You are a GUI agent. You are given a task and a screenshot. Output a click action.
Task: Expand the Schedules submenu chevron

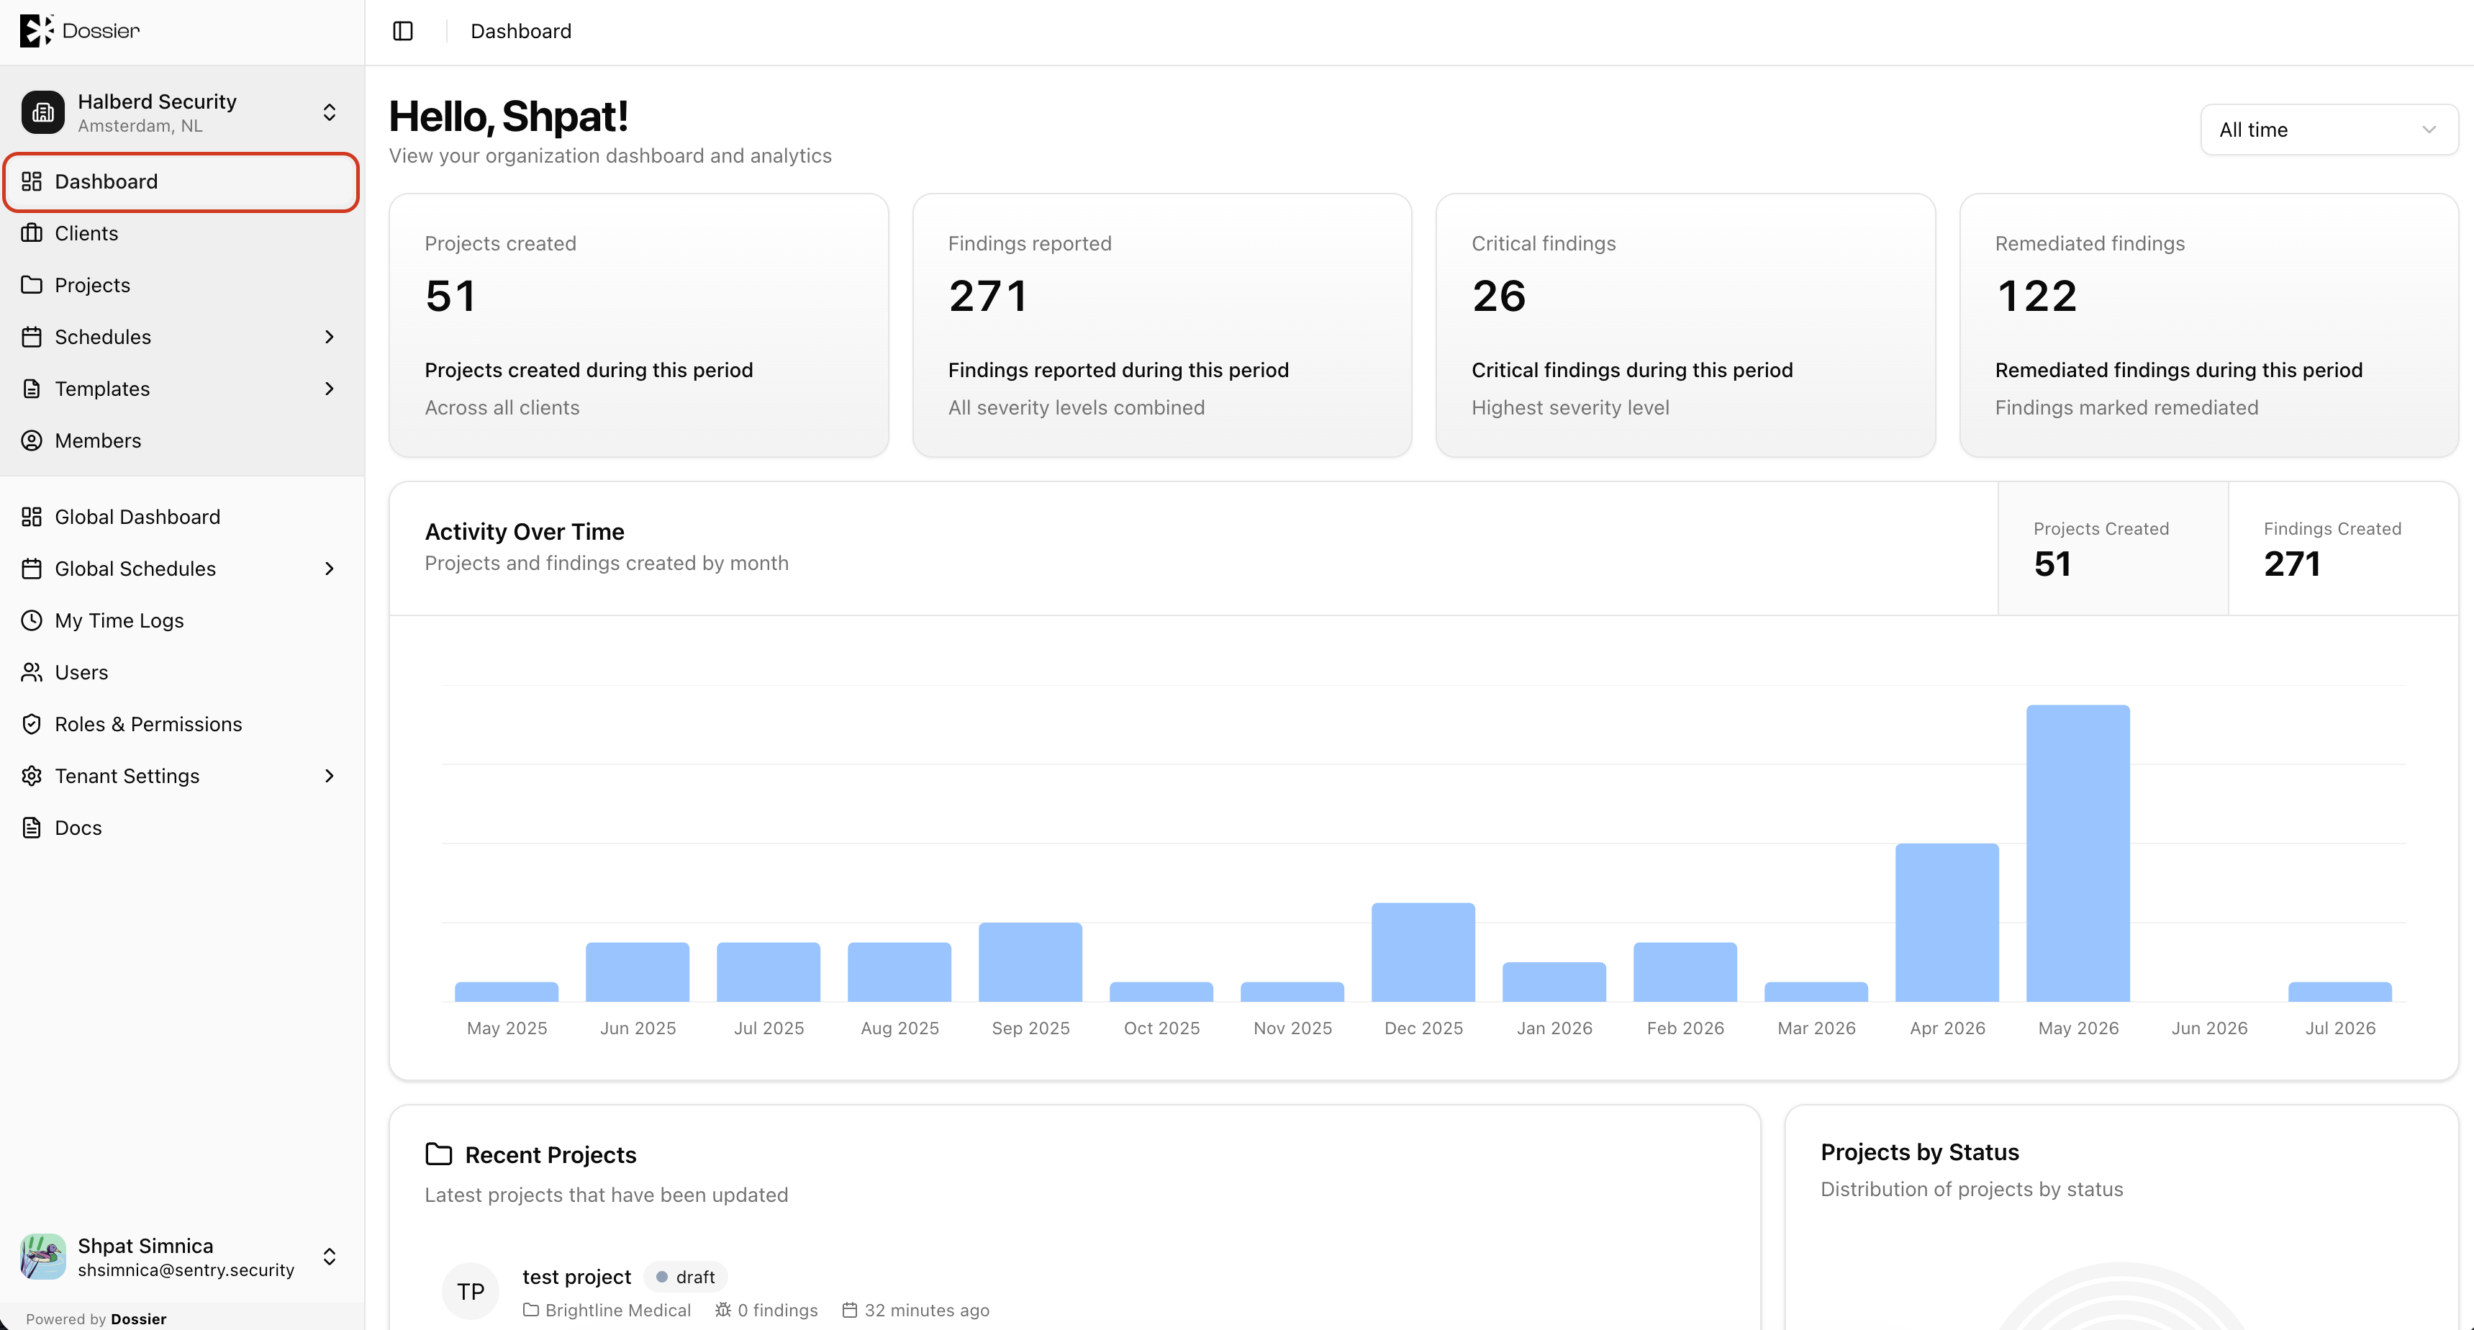[x=330, y=337]
